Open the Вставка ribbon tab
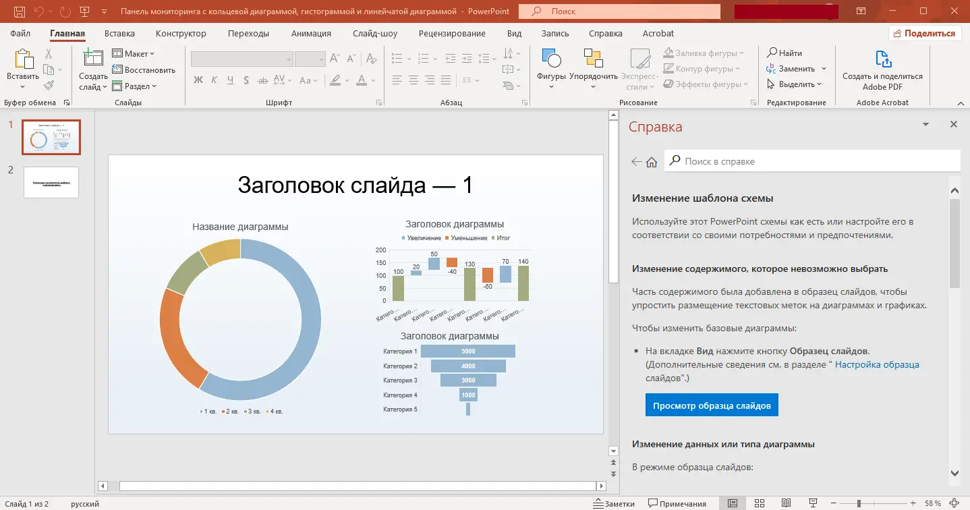This screenshot has width=970, height=510. (119, 33)
